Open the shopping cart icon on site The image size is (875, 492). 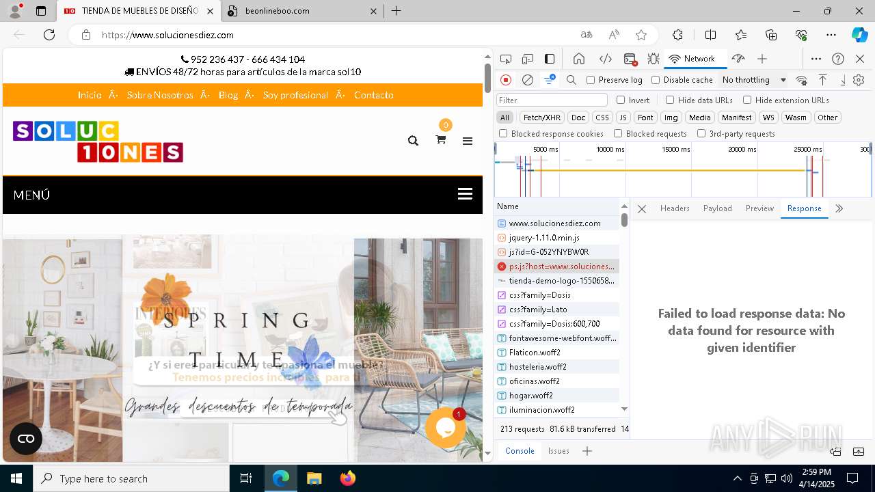(441, 139)
